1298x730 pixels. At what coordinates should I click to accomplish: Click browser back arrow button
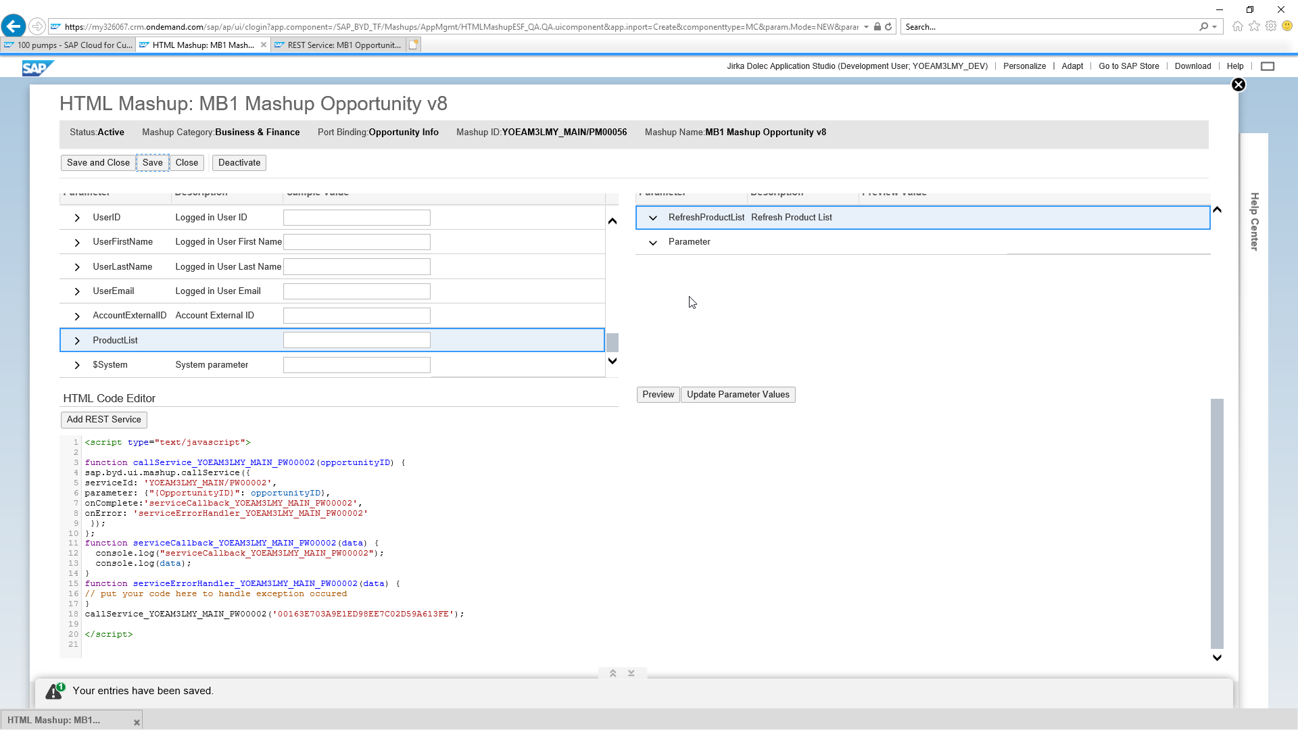[x=14, y=26]
